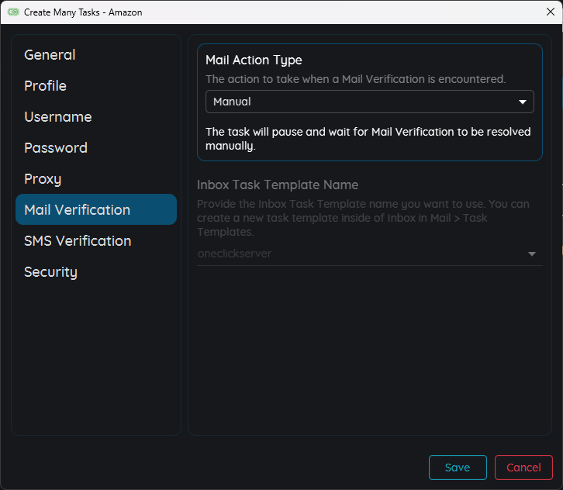
Task: Click the Mail Action Type heading
Action: tap(254, 60)
